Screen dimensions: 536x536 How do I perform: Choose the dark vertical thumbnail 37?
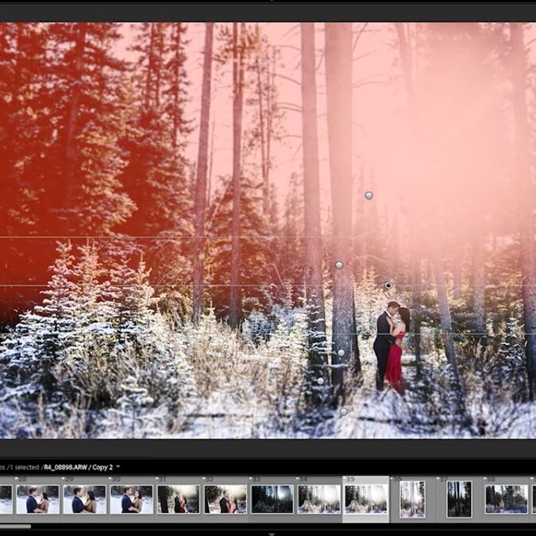459,499
